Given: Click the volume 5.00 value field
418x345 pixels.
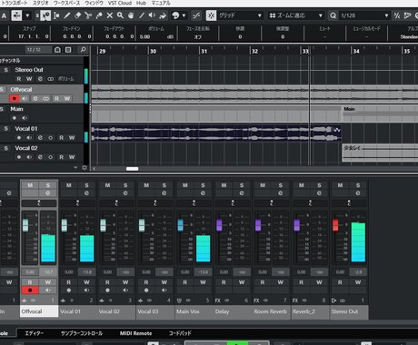Looking at the screenshot, I should tap(145, 36).
